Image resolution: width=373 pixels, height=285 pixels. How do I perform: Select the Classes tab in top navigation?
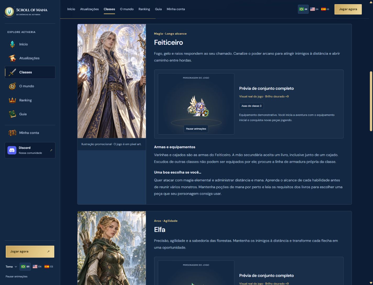(x=109, y=9)
